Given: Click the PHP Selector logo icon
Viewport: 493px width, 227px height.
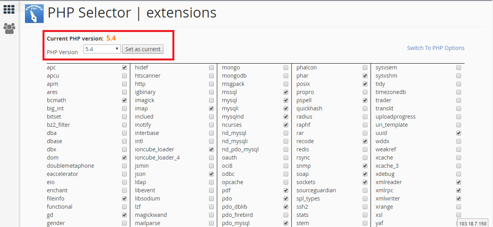Looking at the screenshot, I should [34, 14].
